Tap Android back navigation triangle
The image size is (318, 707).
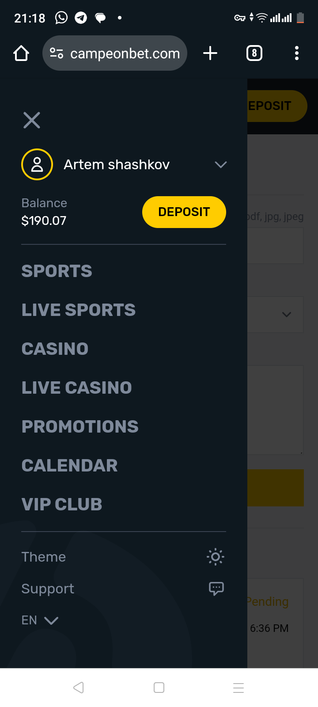pos(79,688)
